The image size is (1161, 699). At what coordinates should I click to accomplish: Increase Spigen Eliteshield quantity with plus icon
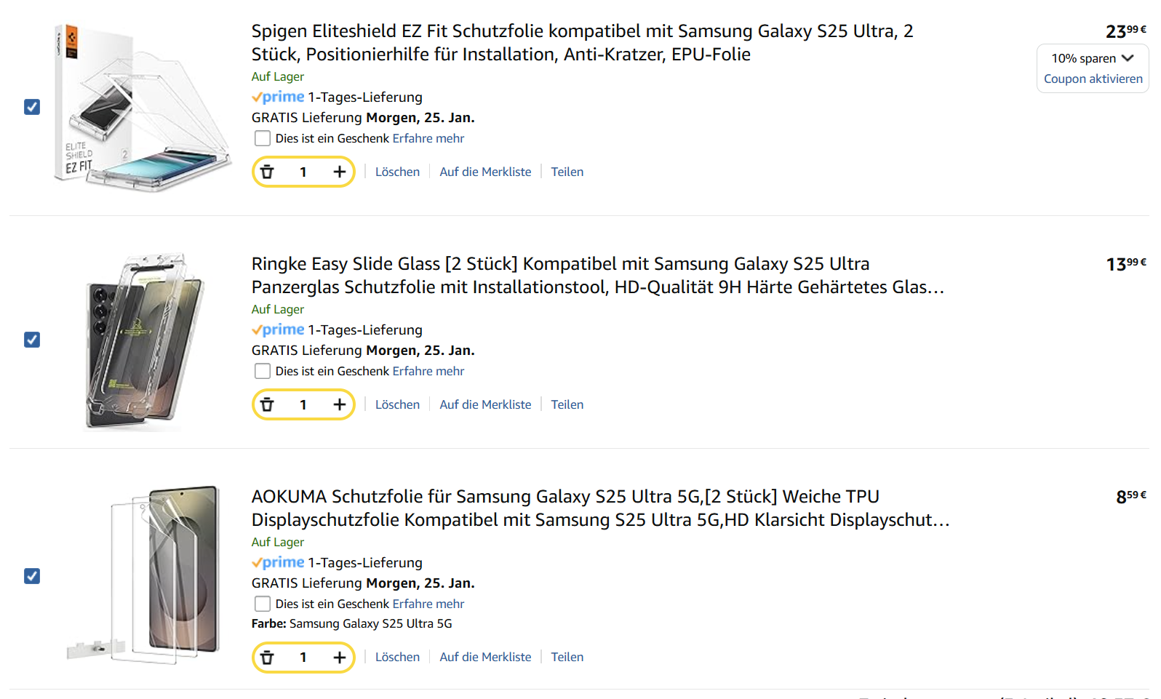(339, 172)
